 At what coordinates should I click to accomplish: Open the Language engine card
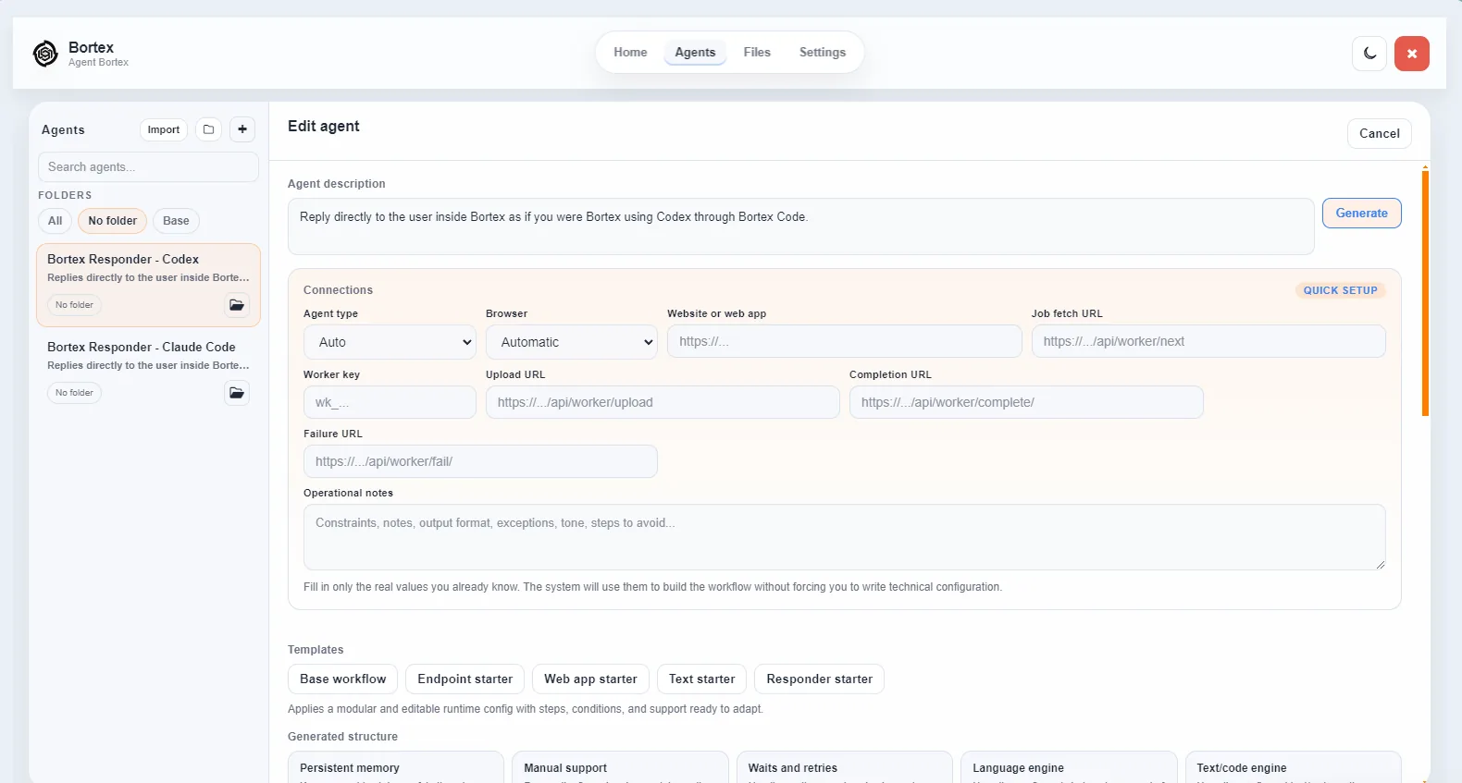1069,767
